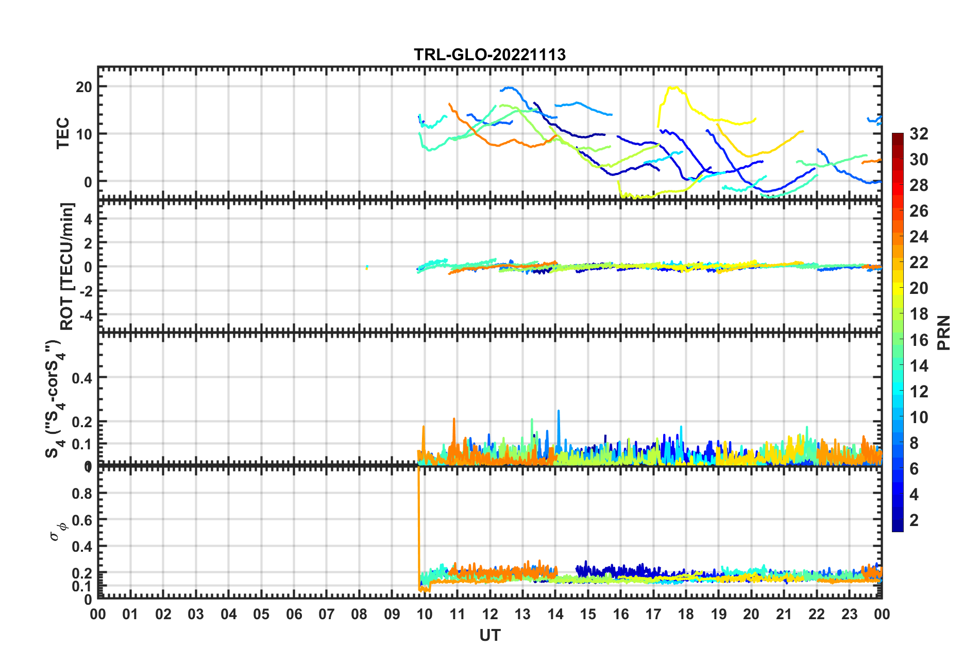This screenshot has height=665, width=980.
Task: Click x-axis tick label 10
Action: point(425,614)
